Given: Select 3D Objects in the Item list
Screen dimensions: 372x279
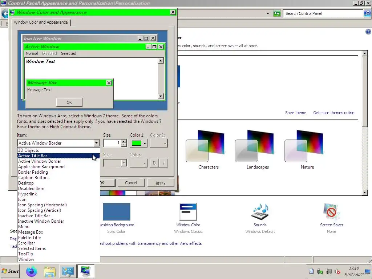Looking at the screenshot, I should [58, 150].
